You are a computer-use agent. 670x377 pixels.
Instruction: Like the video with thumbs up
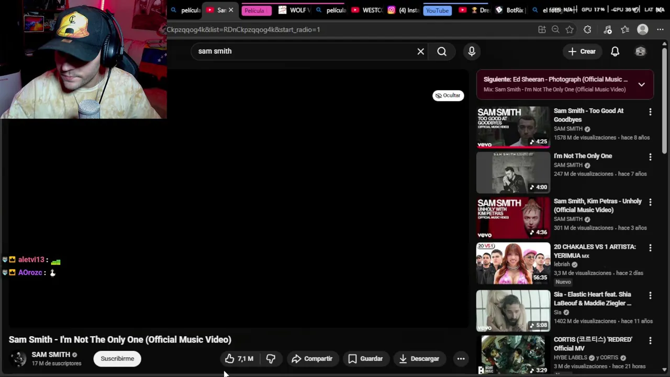pos(239,359)
